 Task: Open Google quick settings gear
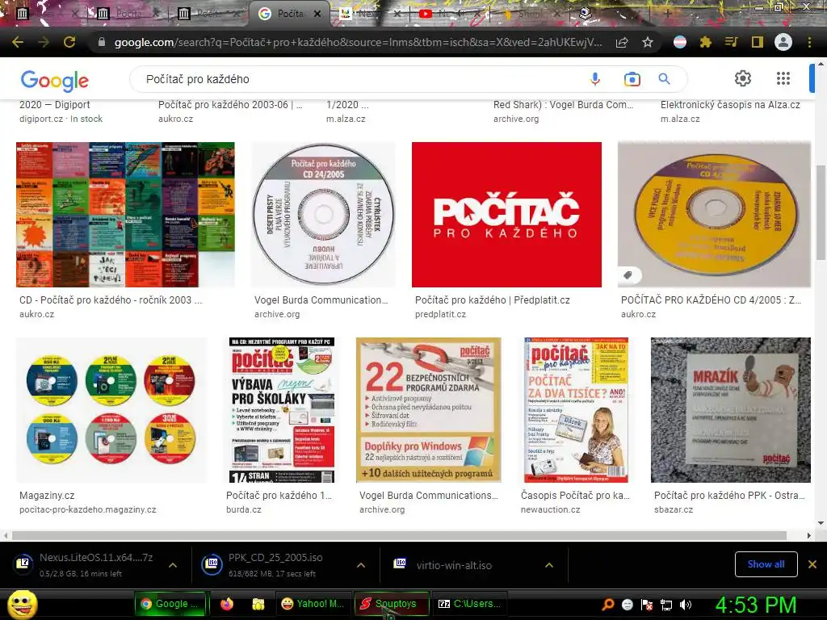[x=743, y=78]
